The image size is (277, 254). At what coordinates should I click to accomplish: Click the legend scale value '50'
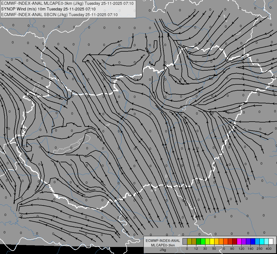coord(214,249)
